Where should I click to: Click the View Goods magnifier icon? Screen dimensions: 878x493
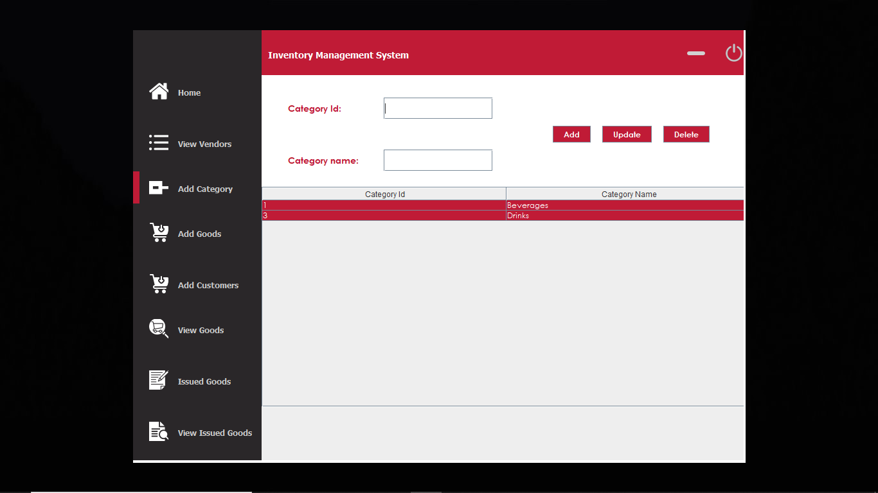[x=159, y=328]
